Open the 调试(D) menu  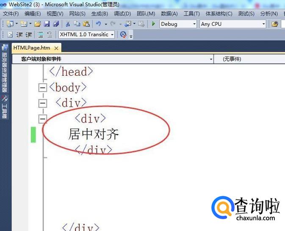coord(122,14)
